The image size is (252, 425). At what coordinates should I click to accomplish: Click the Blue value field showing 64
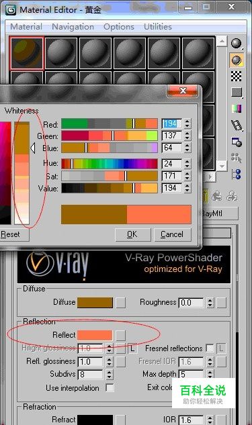172,148
